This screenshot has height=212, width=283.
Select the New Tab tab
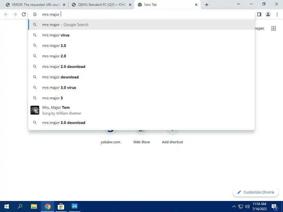click(167, 5)
